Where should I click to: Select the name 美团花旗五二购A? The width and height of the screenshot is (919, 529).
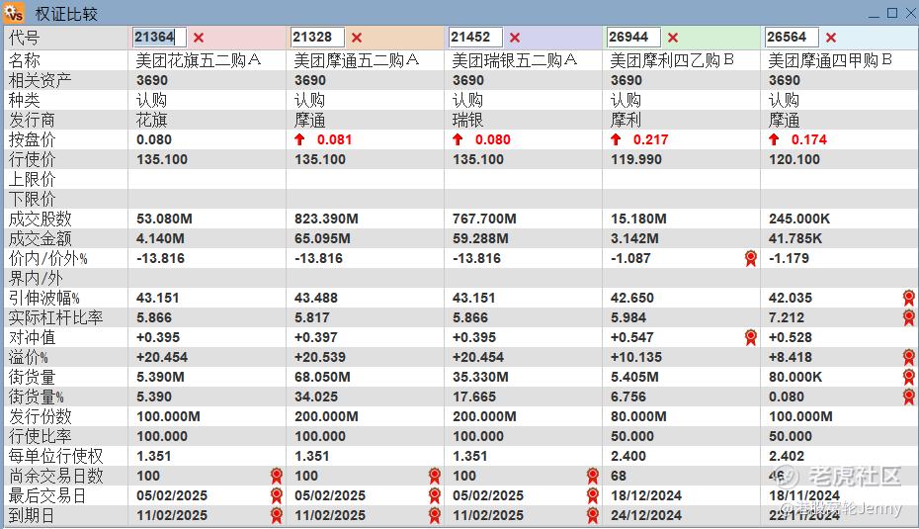pos(199,60)
